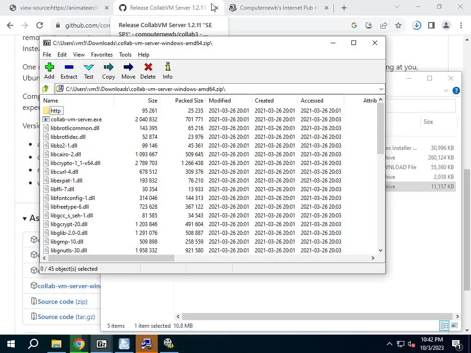Open Chrome's tab search dropdown
Viewport: 471px width, 353px height.
pyautogui.click(x=397, y=6)
